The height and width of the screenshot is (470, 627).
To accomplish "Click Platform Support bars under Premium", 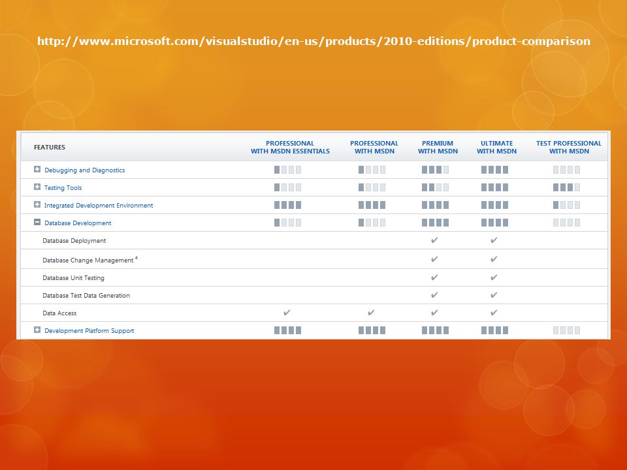I will (435, 330).
